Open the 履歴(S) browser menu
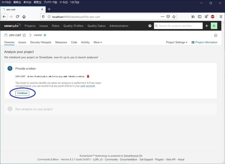225x164 pixels. point(37,2)
